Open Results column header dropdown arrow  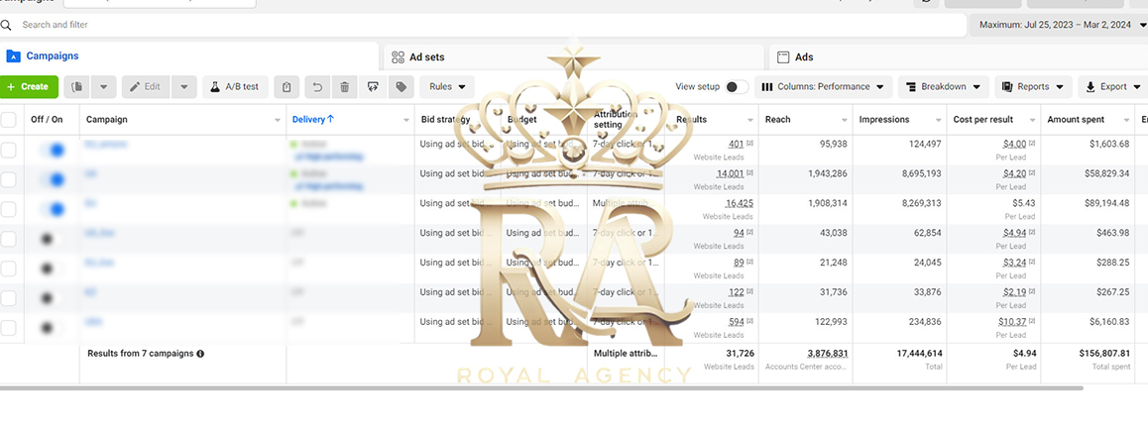tap(750, 120)
